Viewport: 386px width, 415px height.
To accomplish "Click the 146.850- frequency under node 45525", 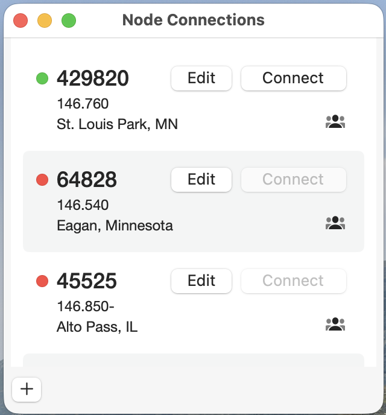I will pyautogui.click(x=85, y=307).
